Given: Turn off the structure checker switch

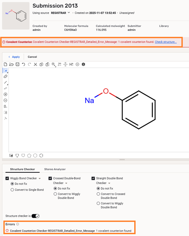Looking at the screenshot, I should 35,216.
